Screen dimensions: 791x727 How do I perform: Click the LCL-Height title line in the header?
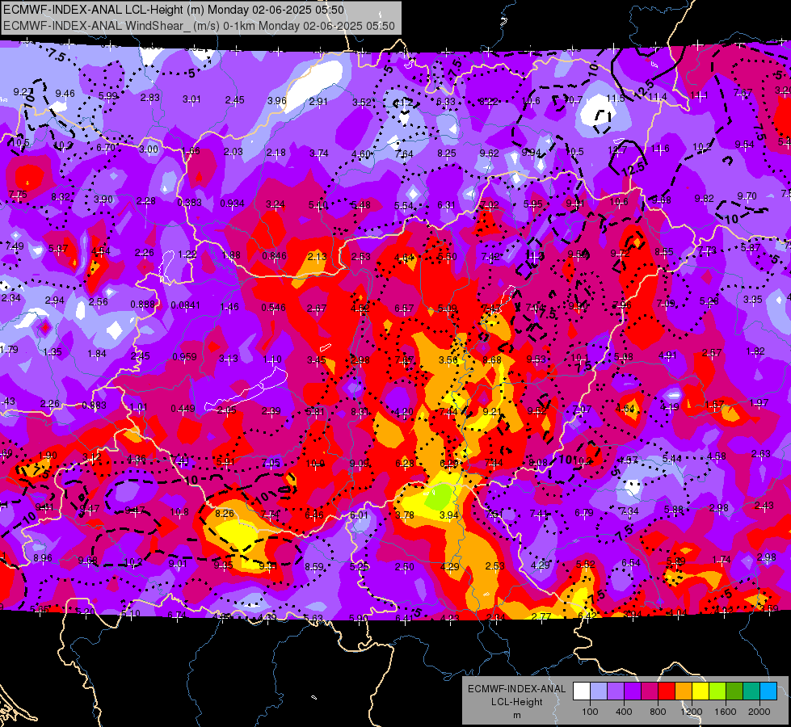[x=174, y=10]
